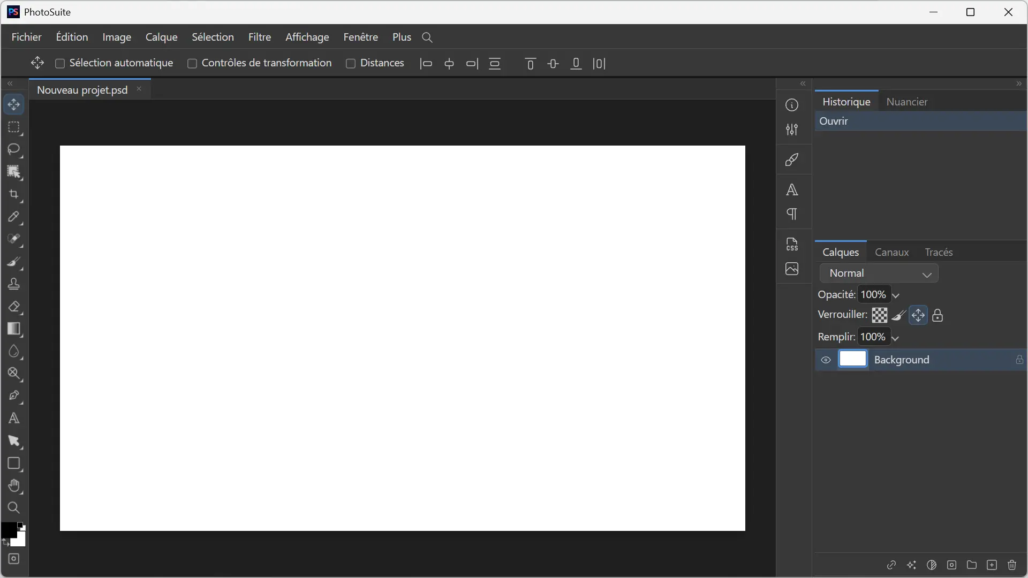The image size is (1028, 578).
Task: Enable Sélection automatique checkbox
Action: pos(60,64)
